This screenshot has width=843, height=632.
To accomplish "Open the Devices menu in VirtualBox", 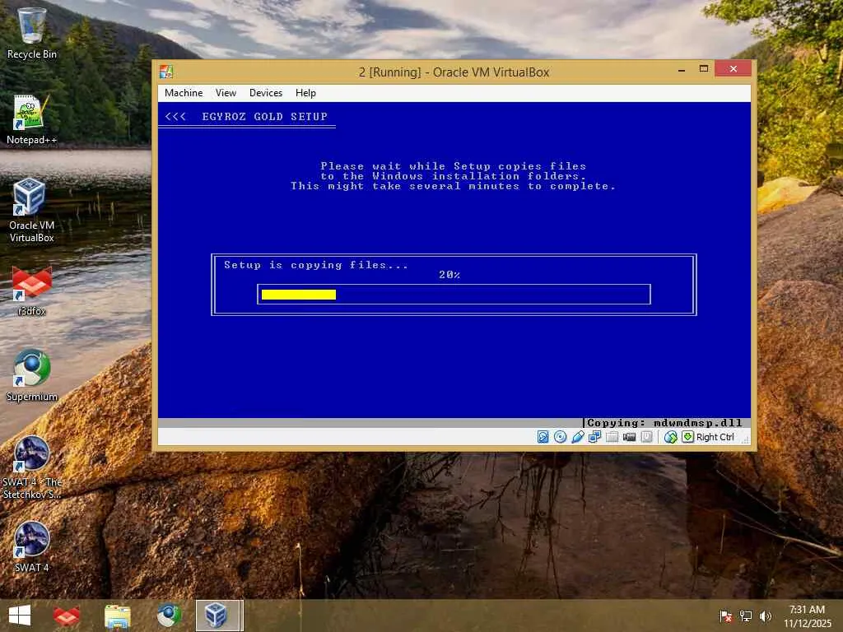I will pyautogui.click(x=266, y=93).
